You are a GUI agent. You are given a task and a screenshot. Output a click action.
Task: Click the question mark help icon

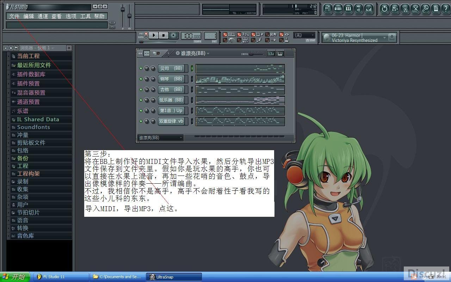pyautogui.click(x=446, y=9)
